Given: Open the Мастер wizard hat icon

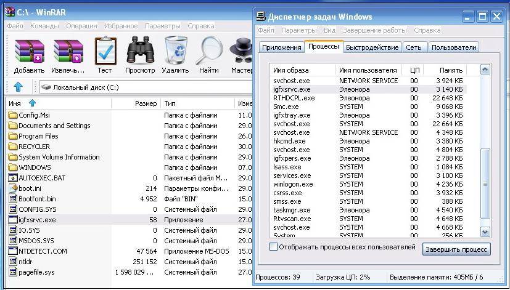Looking at the screenshot, I should 241,51.
